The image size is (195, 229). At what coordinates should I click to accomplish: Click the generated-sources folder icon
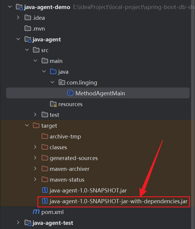tap(45, 158)
